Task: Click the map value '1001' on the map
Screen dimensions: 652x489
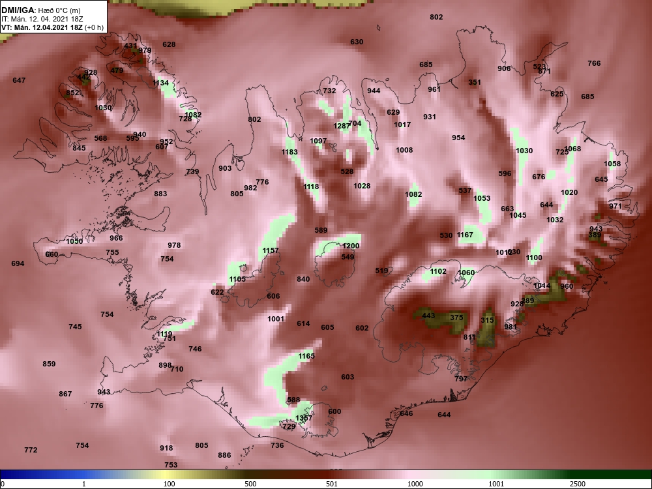Action: tap(276, 319)
